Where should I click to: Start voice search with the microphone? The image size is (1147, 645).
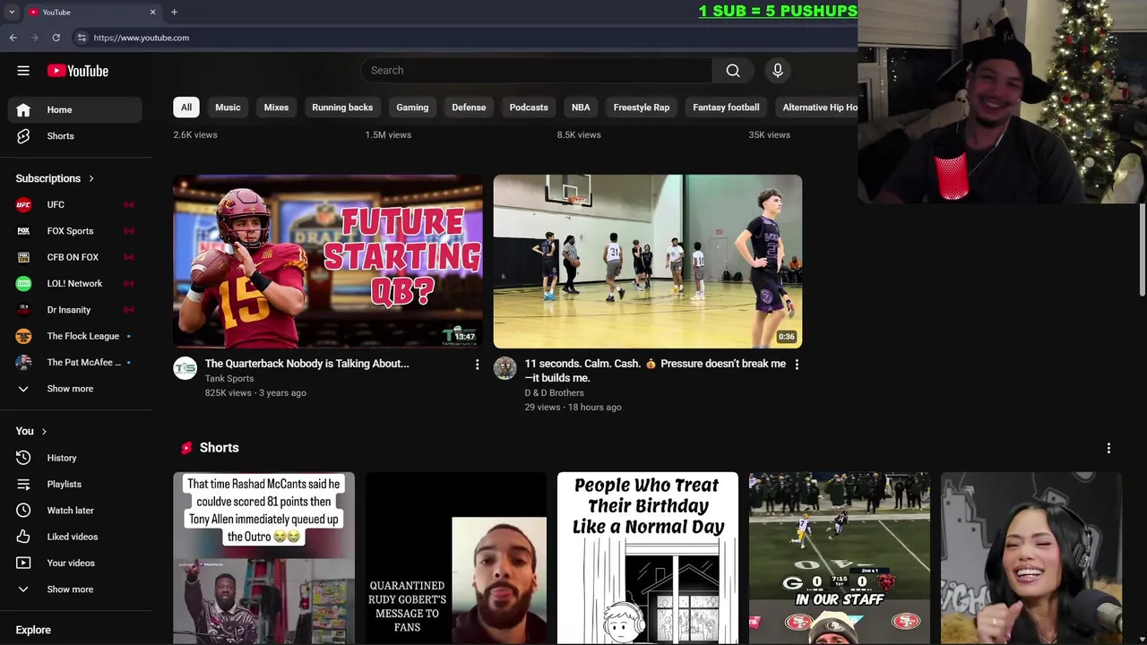(x=778, y=71)
